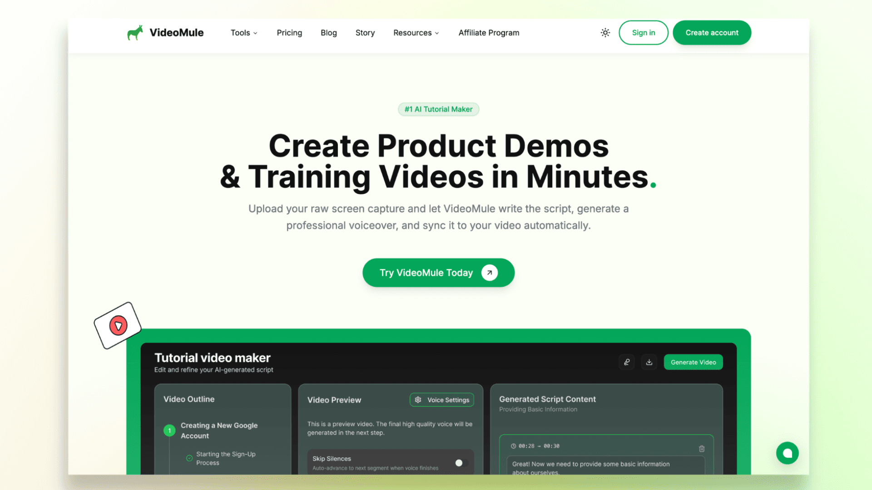Image resolution: width=872 pixels, height=490 pixels.
Task: Click the 00:28 → 00:30 timestamp
Action: tap(539, 446)
